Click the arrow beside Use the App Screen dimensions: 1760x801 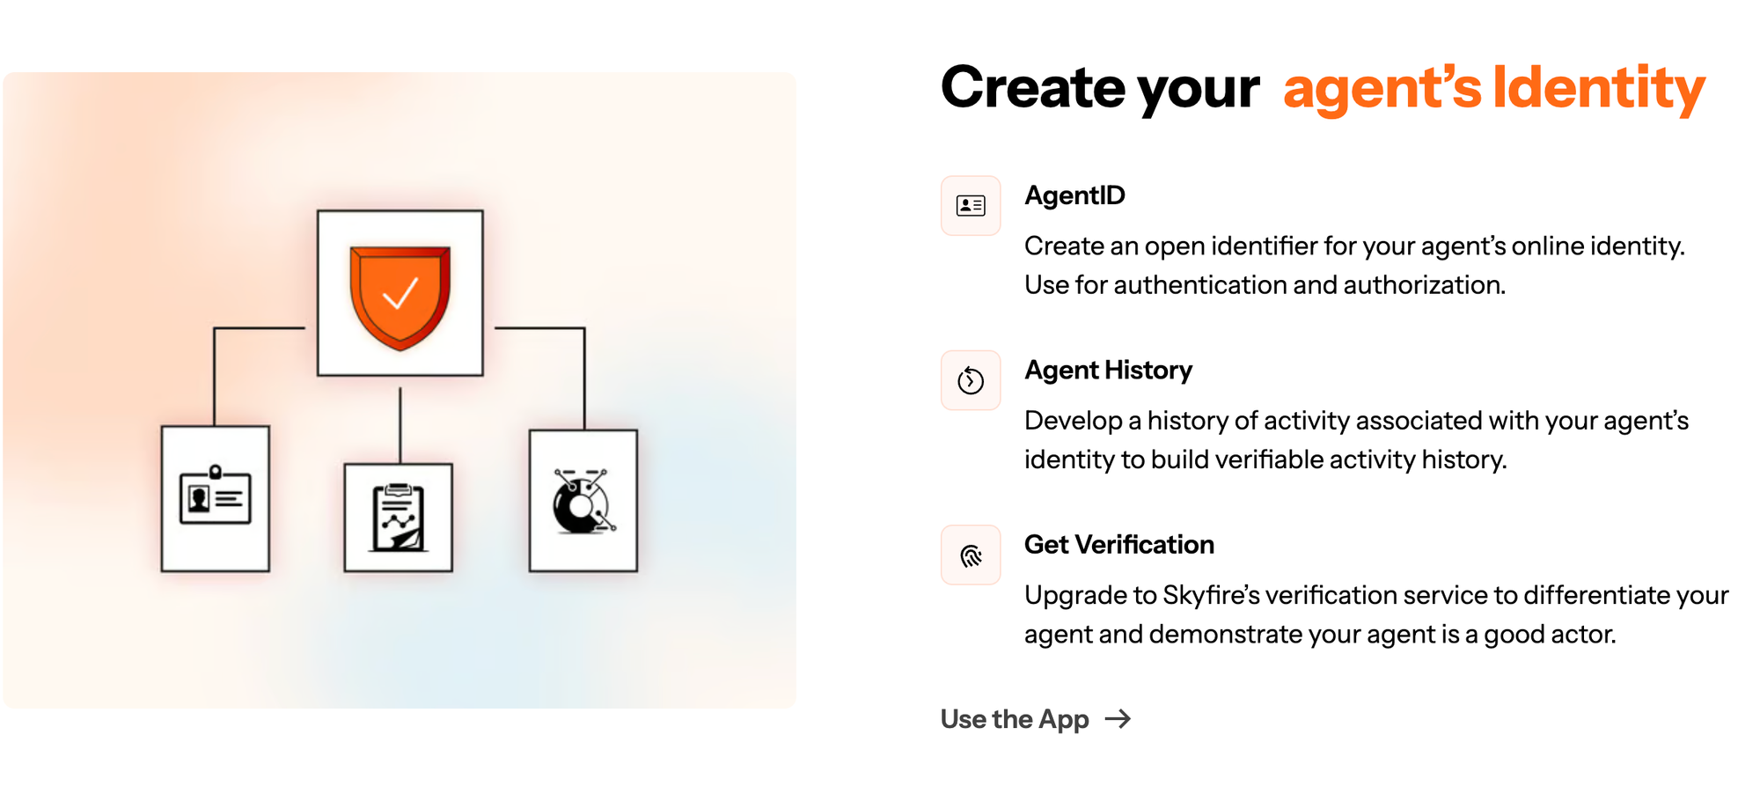pyautogui.click(x=1118, y=719)
